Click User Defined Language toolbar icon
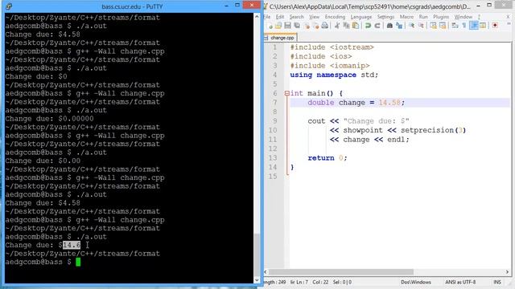The image size is (515, 289). tap(483, 26)
